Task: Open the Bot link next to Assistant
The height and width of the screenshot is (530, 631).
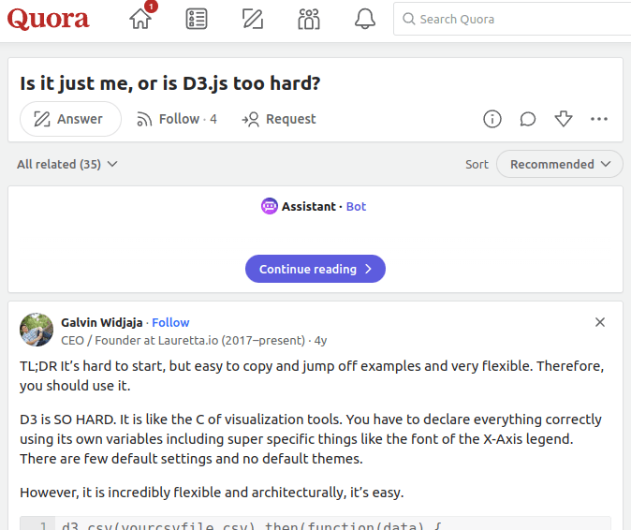Action: tap(356, 206)
